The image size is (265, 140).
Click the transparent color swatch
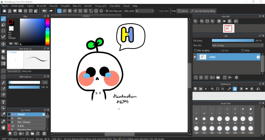pyautogui.click(x=11, y=28)
